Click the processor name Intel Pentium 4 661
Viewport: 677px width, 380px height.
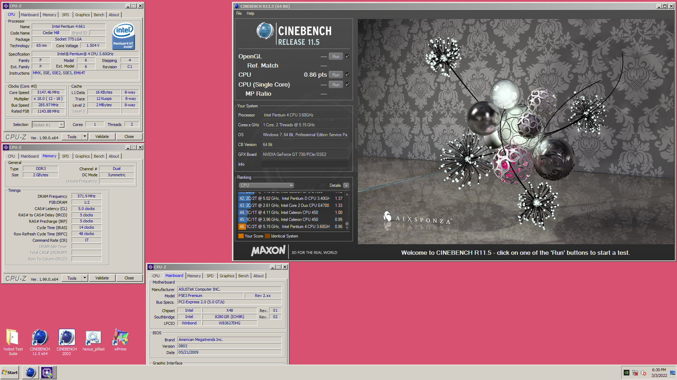click(68, 26)
